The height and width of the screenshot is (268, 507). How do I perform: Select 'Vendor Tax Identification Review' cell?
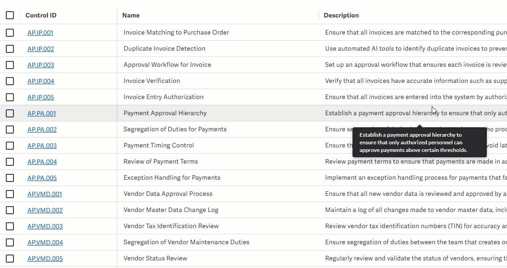point(171,226)
